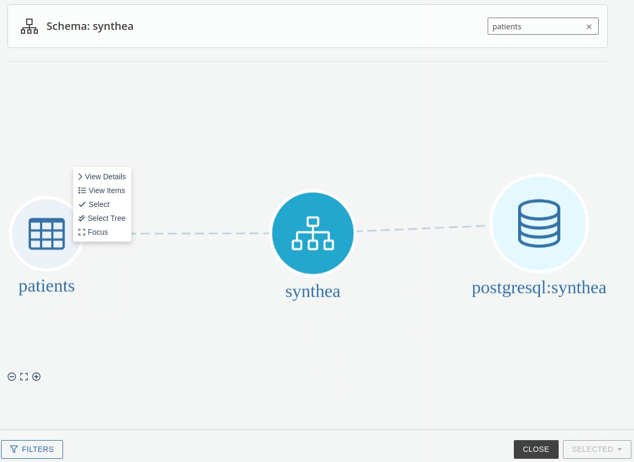Viewport: 634px width, 462px height.
Task: Expand the SELECTED dropdown
Action: click(597, 449)
